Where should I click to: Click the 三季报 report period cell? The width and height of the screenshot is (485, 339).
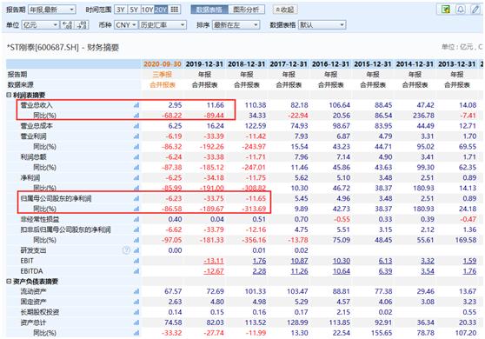(163, 75)
